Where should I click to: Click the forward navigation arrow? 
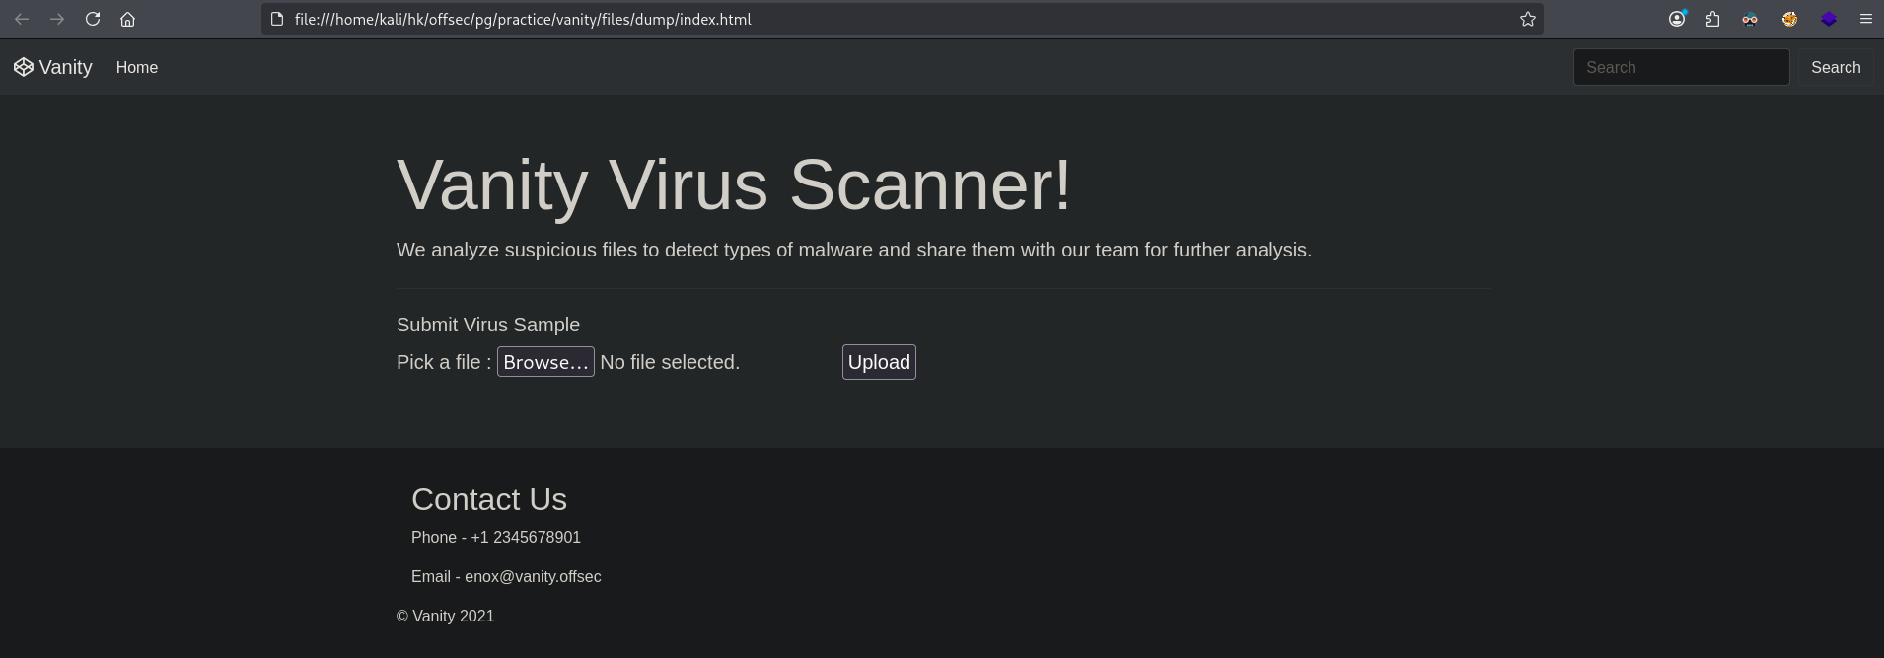coord(57,19)
